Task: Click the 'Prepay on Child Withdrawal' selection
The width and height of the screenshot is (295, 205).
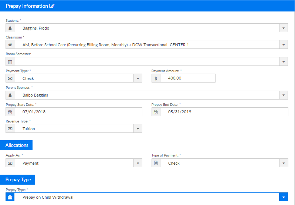Action: pos(48,197)
